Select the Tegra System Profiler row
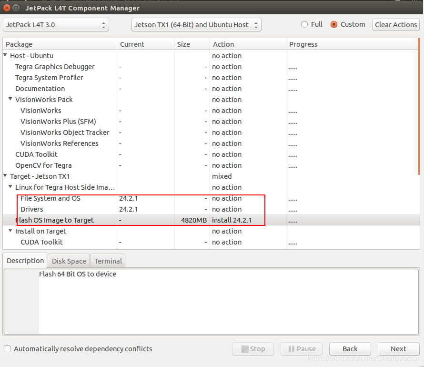The height and width of the screenshot is (367, 424). tap(211, 78)
